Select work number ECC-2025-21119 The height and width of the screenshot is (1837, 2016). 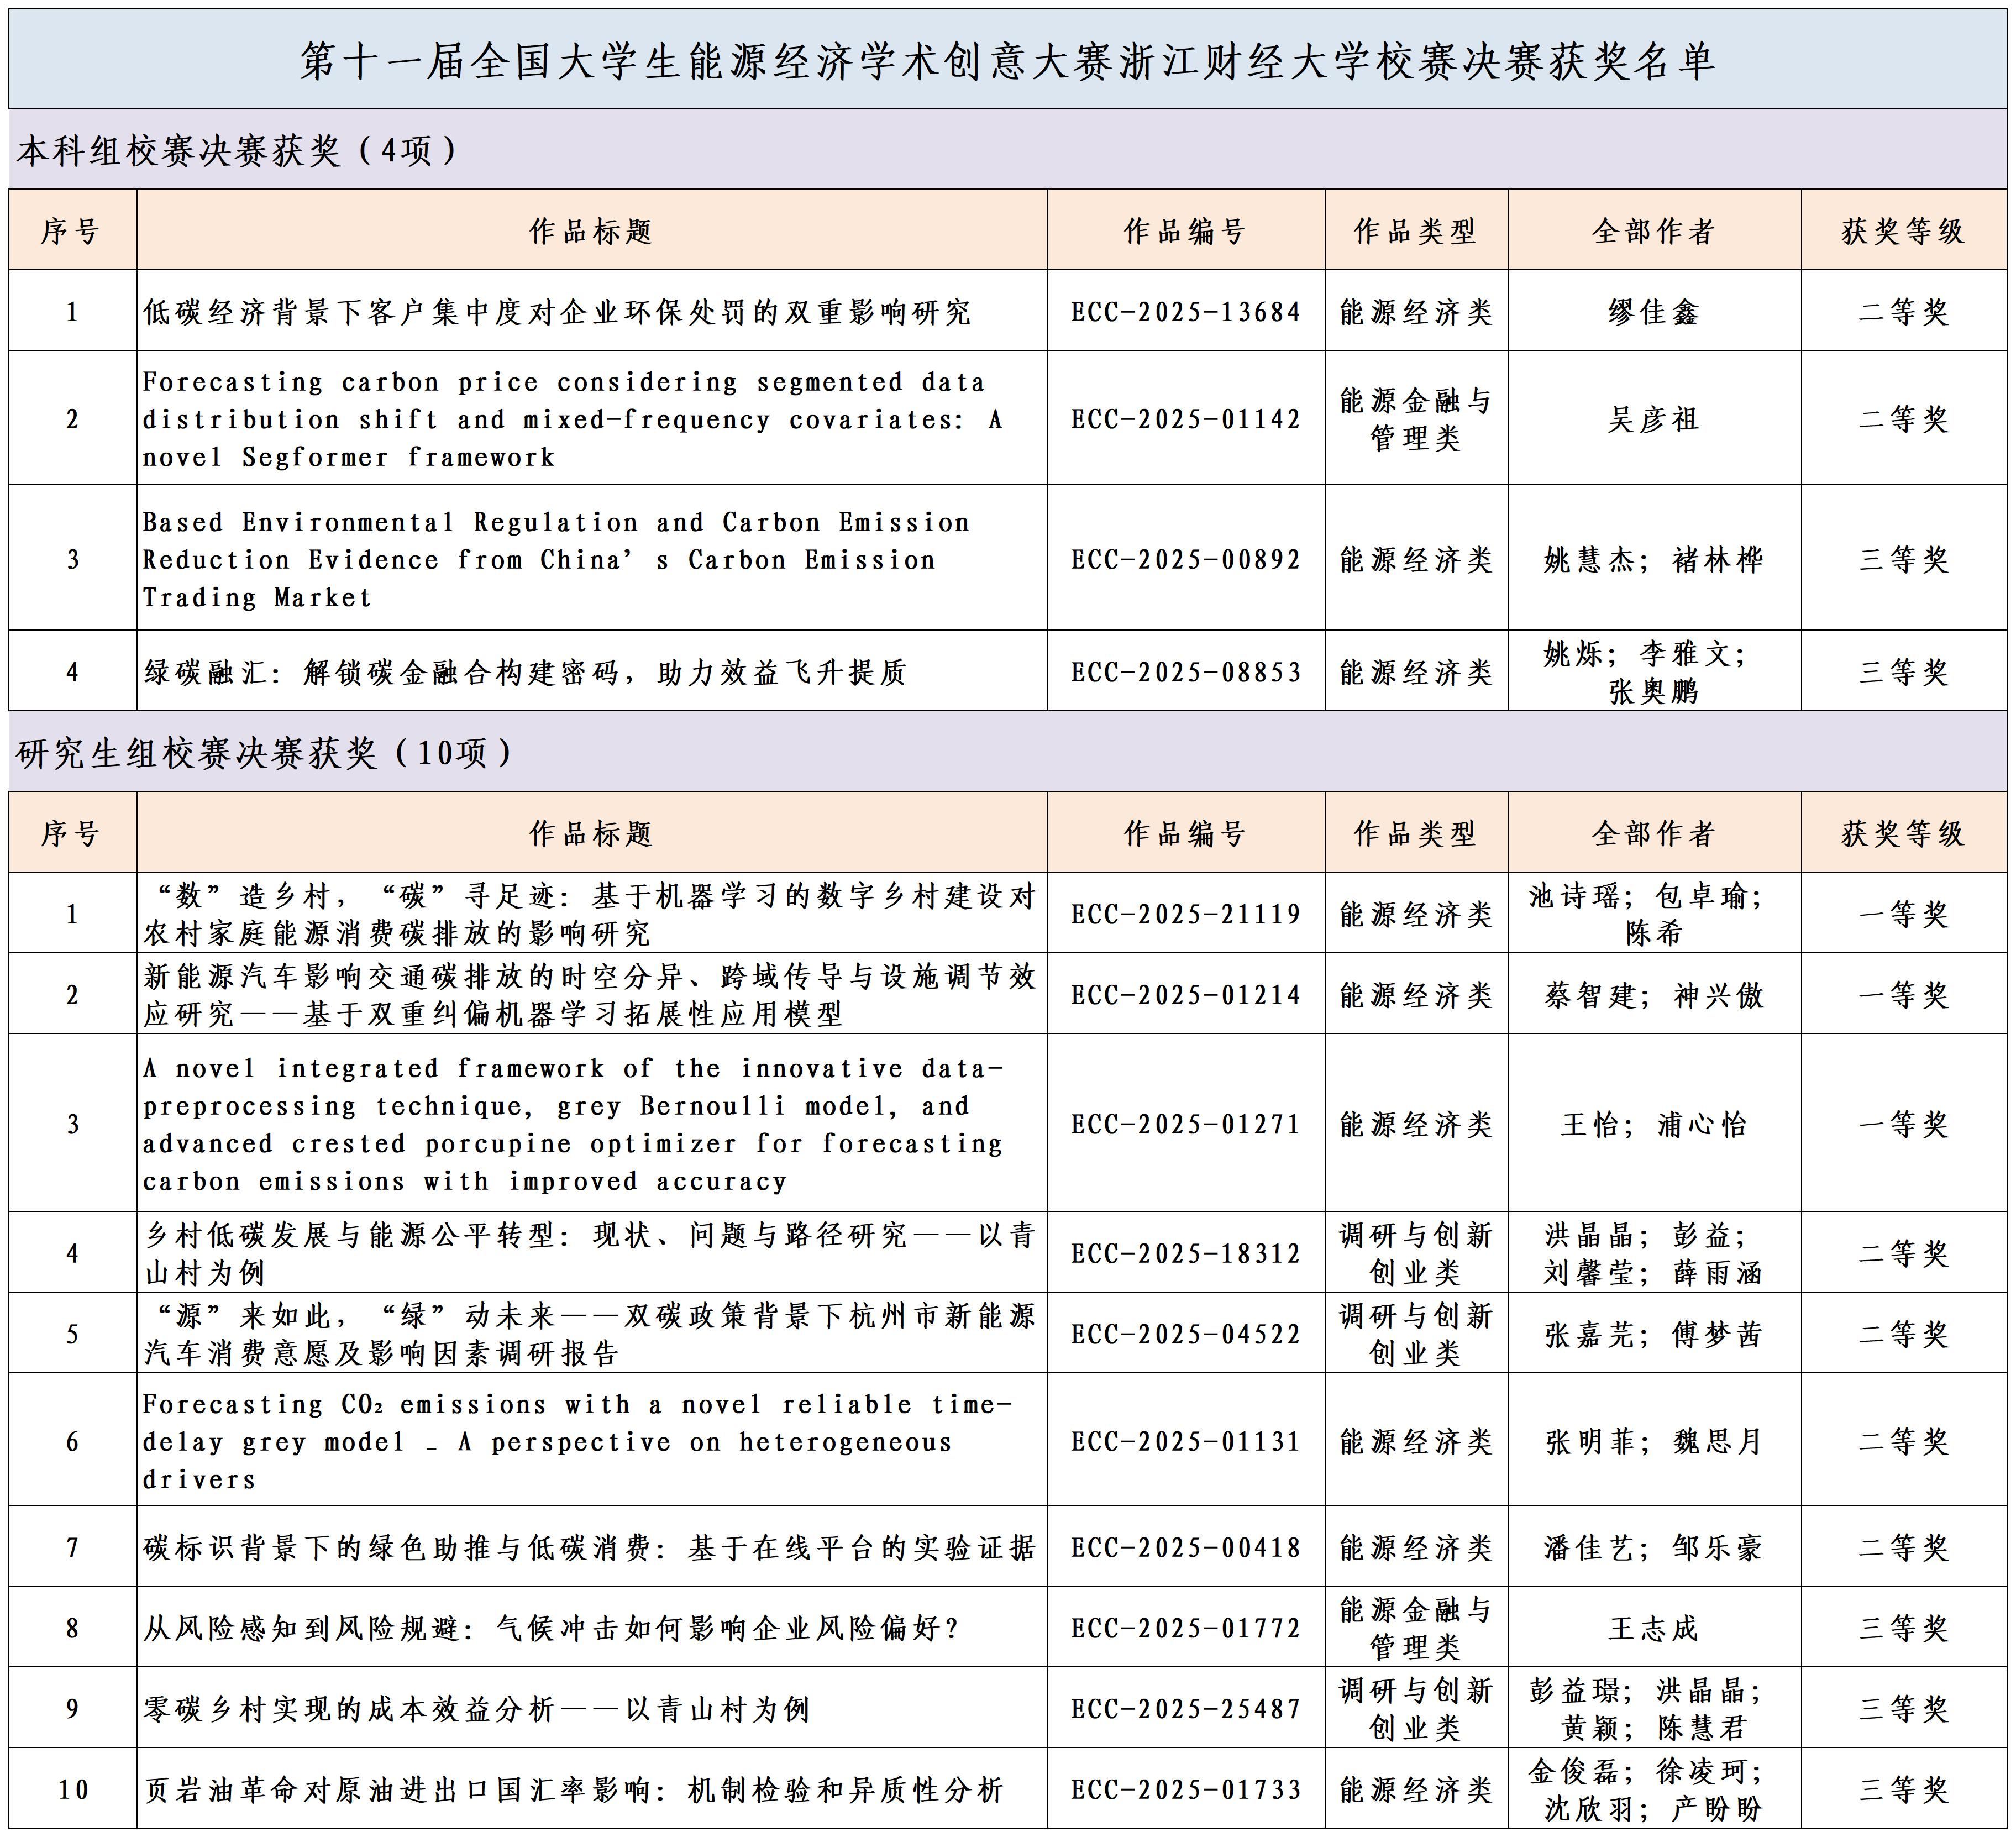(x=1185, y=914)
